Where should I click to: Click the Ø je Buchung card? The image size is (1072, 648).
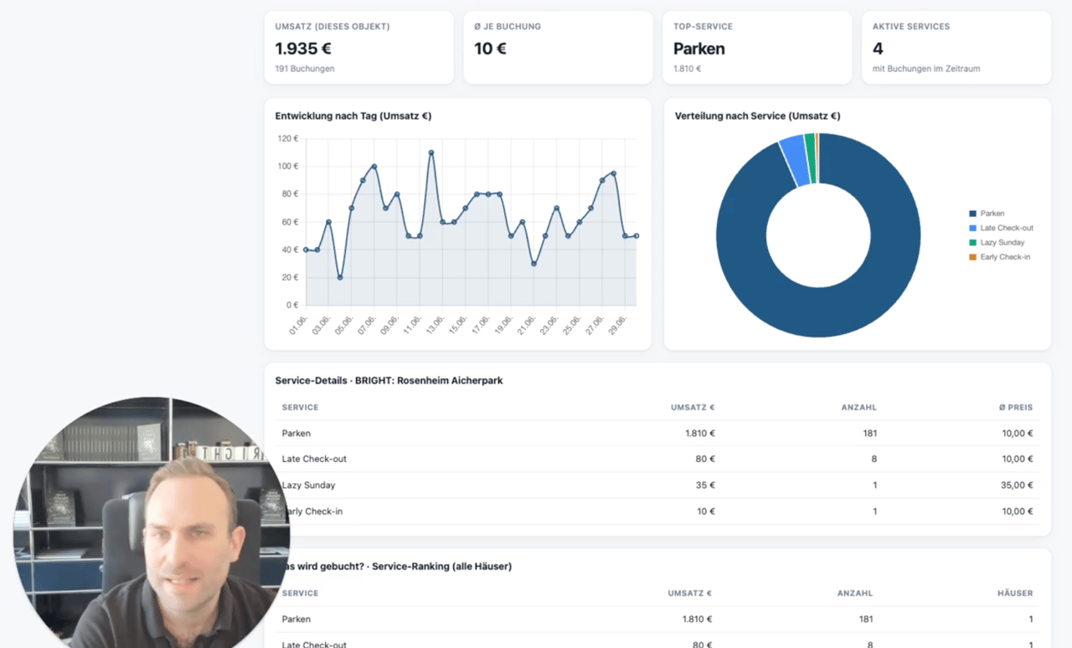(558, 48)
